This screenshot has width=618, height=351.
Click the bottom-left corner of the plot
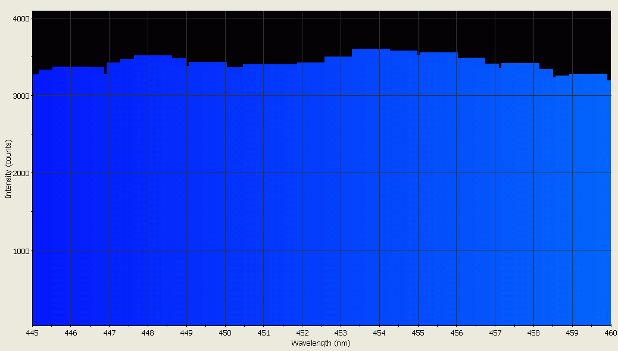coord(34,324)
